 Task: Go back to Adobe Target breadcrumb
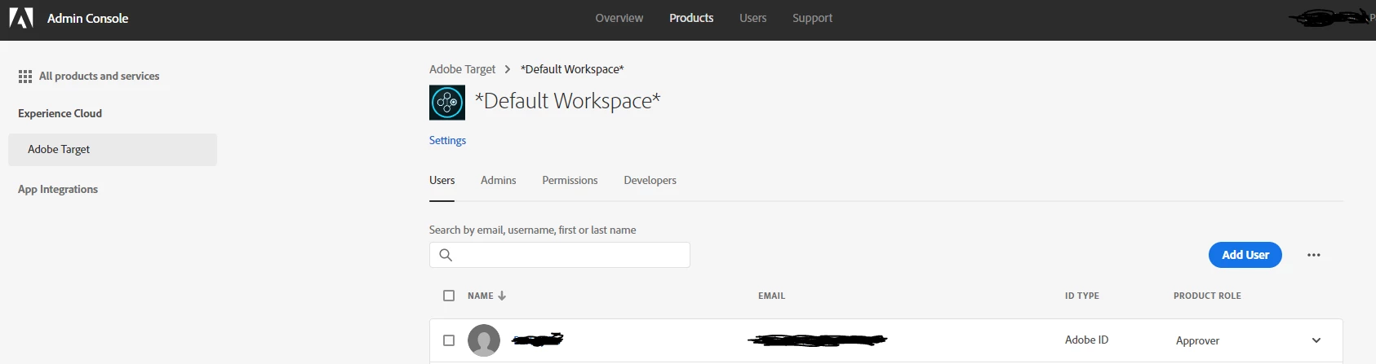tap(463, 69)
